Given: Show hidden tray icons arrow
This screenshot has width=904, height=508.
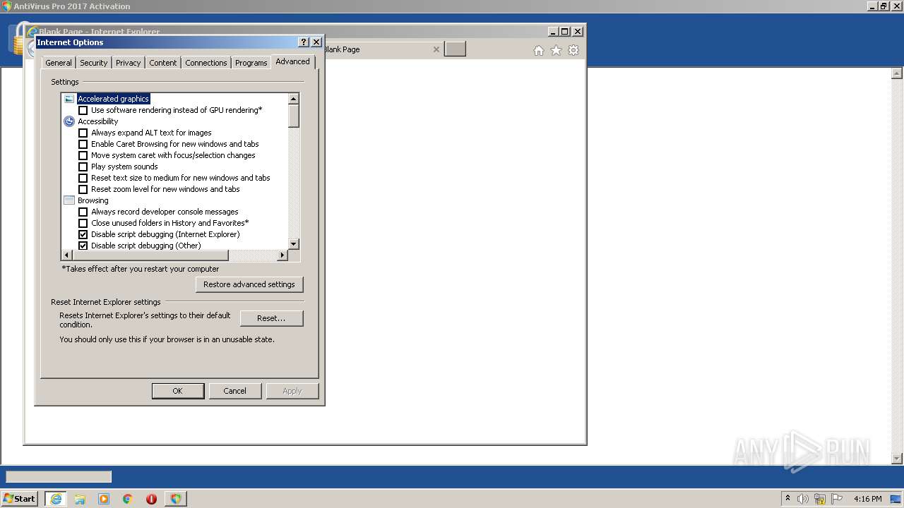Looking at the screenshot, I should click(x=787, y=499).
